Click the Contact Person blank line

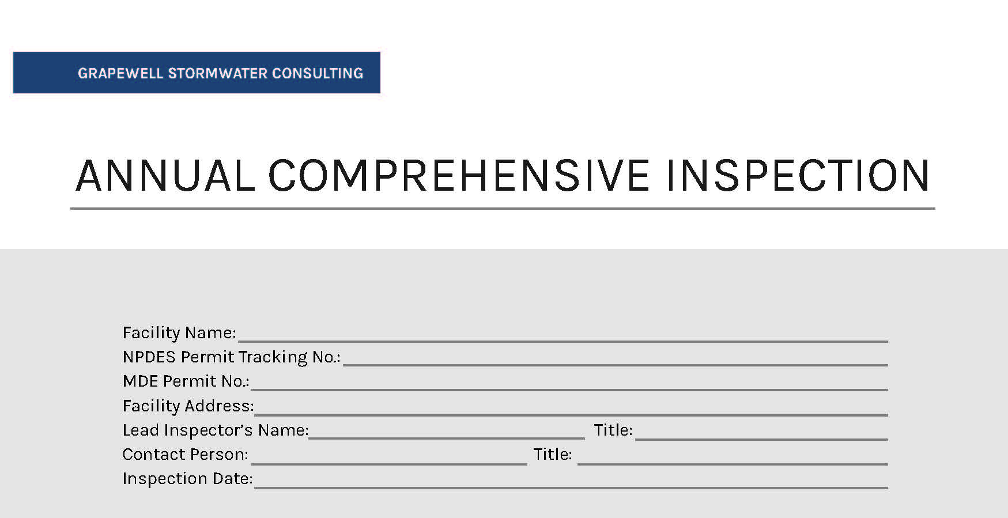pos(389,456)
